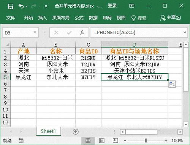
Task: Click the Cancel X formula icon
Action: click(56, 33)
